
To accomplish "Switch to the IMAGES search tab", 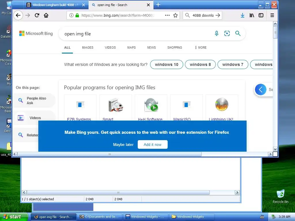I will (88, 47).
